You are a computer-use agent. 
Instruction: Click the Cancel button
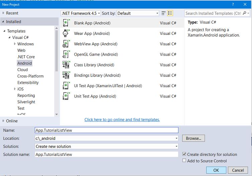(x=238, y=170)
